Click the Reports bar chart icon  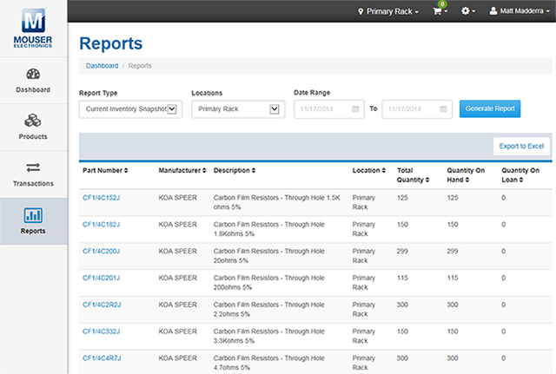[x=33, y=214]
